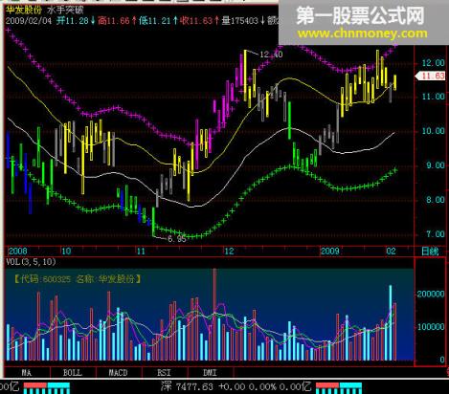Click the tallest cyan volume bar in February
The image size is (449, 394).
[391, 322]
